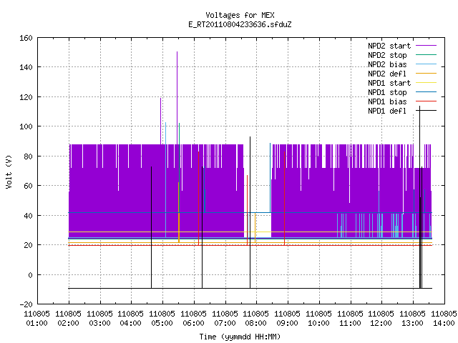The height and width of the screenshot is (343, 458).
Task: Click the y-axis label 100
Action: coord(26,126)
